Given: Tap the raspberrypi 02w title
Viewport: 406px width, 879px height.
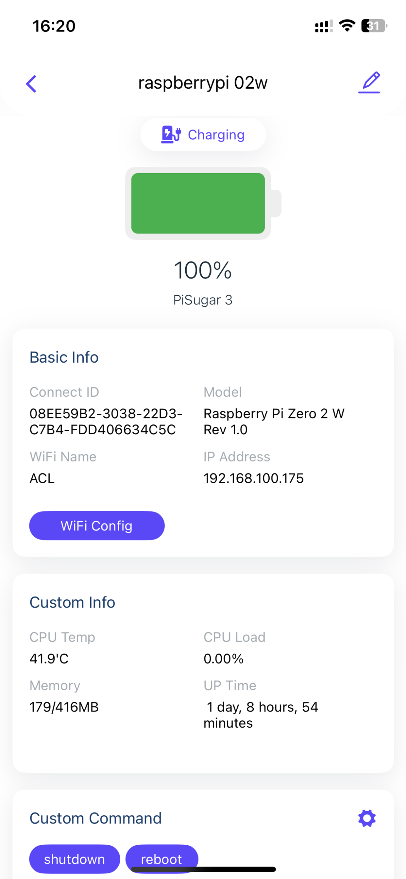Looking at the screenshot, I should click(203, 83).
